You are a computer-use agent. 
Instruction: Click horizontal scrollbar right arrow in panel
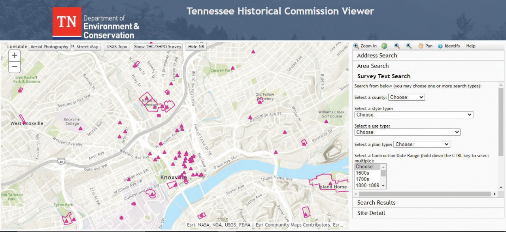click(495, 194)
